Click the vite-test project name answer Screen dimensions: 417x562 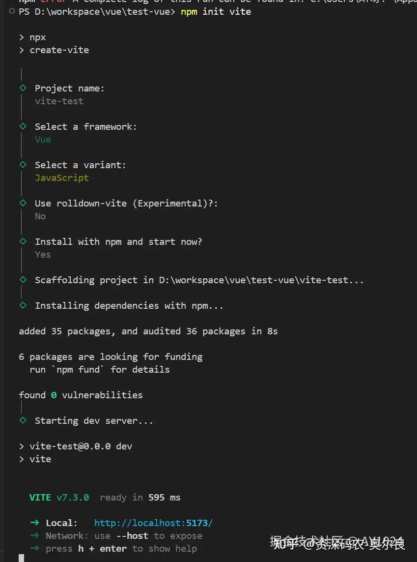point(59,101)
